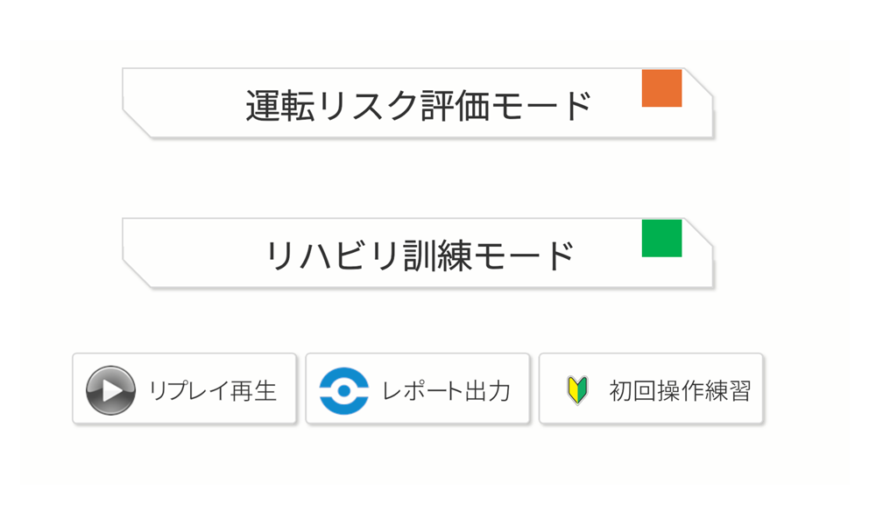
Task: Click the green-yellow beginner mark icon
Action: point(577,390)
